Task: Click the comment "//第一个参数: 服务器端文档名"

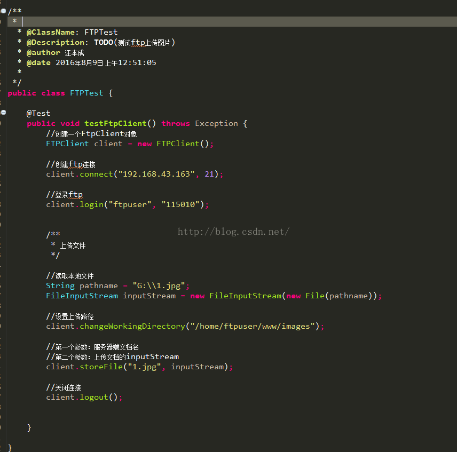Action: click(92, 347)
